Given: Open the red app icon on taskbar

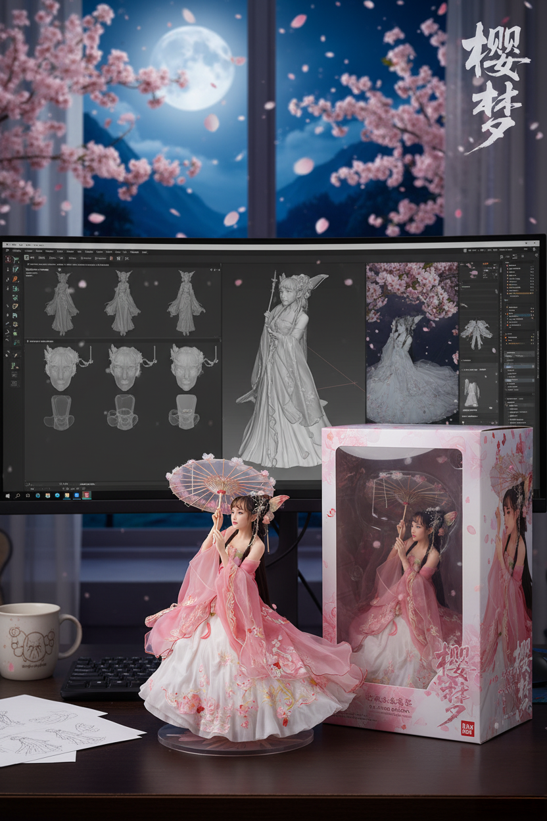Looking at the screenshot, I should [x=86, y=495].
